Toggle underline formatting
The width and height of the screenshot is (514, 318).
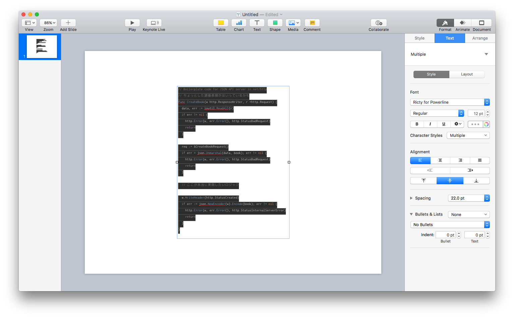click(x=444, y=124)
